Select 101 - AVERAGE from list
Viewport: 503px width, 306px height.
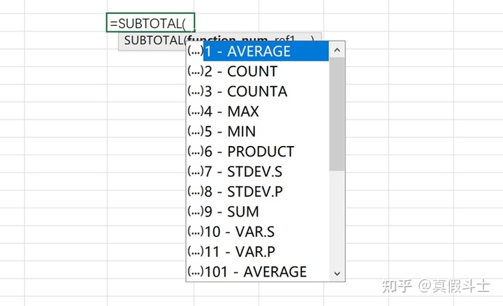click(x=256, y=272)
